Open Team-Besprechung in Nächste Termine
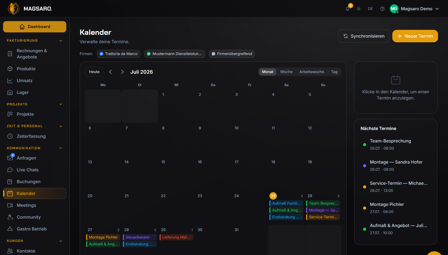Viewport: 448px width, 255px height. pos(395,144)
